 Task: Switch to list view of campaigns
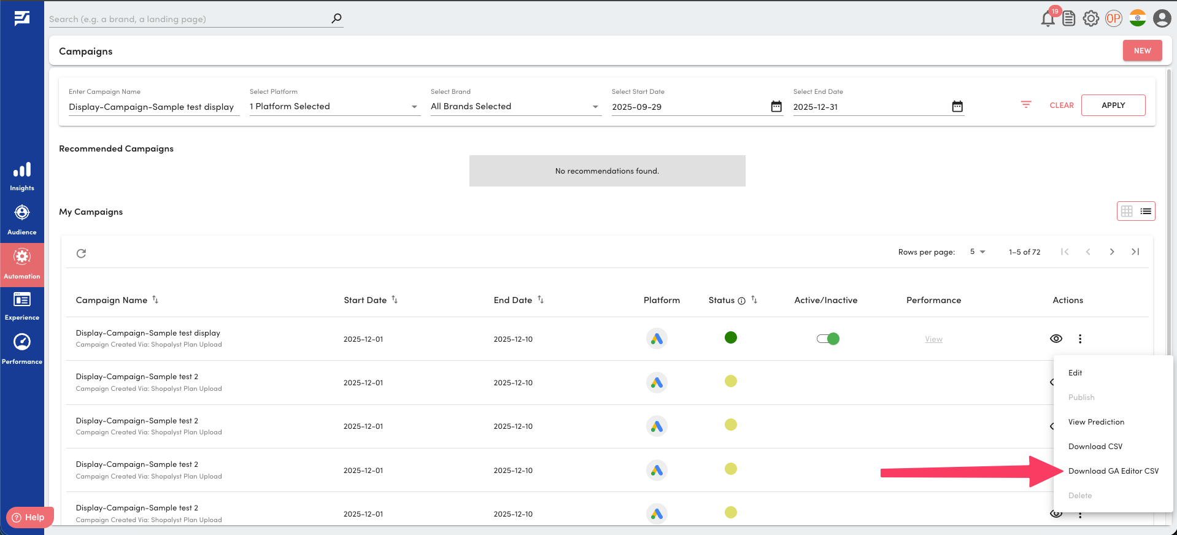(1146, 211)
